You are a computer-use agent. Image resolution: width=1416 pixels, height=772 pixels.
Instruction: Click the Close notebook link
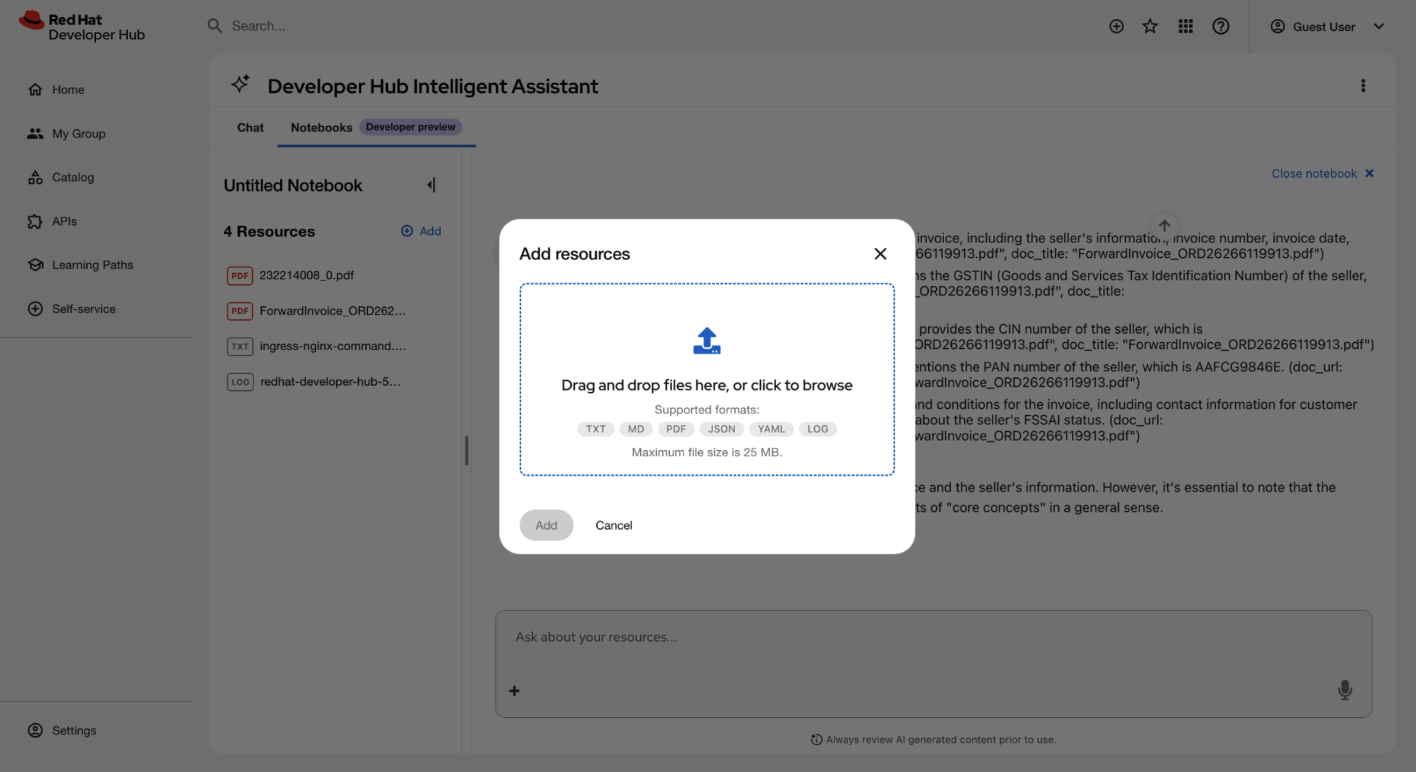tap(1322, 173)
